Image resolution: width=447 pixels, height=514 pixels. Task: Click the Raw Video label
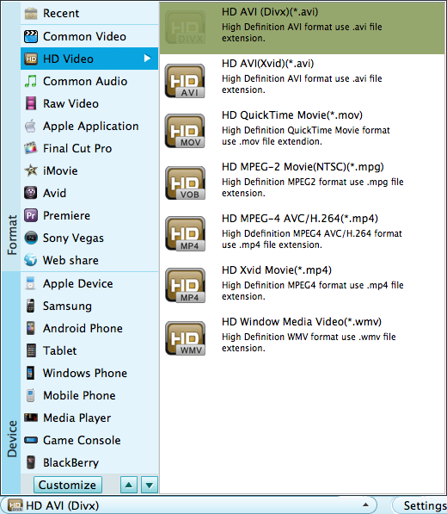coord(70,103)
